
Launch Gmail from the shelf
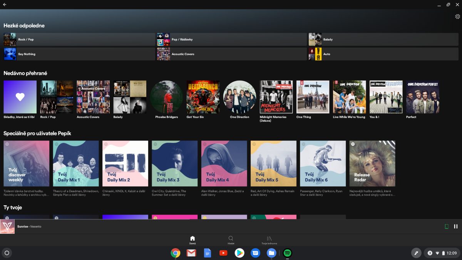pos(191,253)
